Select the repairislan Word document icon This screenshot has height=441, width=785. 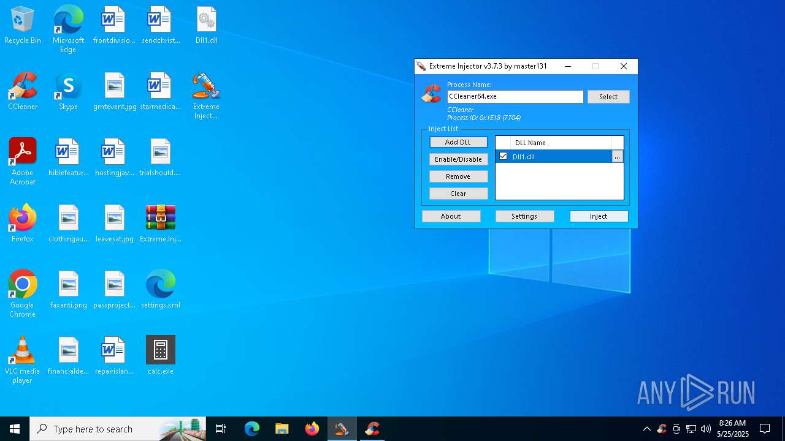pos(115,356)
